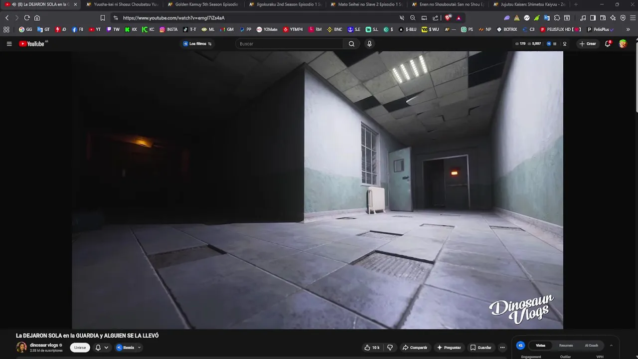Click the Preguntar button
The width and height of the screenshot is (638, 359).
coord(449,348)
